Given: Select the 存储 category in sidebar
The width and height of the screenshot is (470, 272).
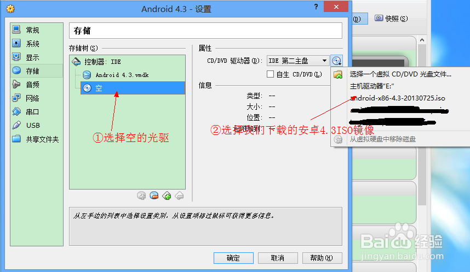Looking at the screenshot, I should [37, 71].
